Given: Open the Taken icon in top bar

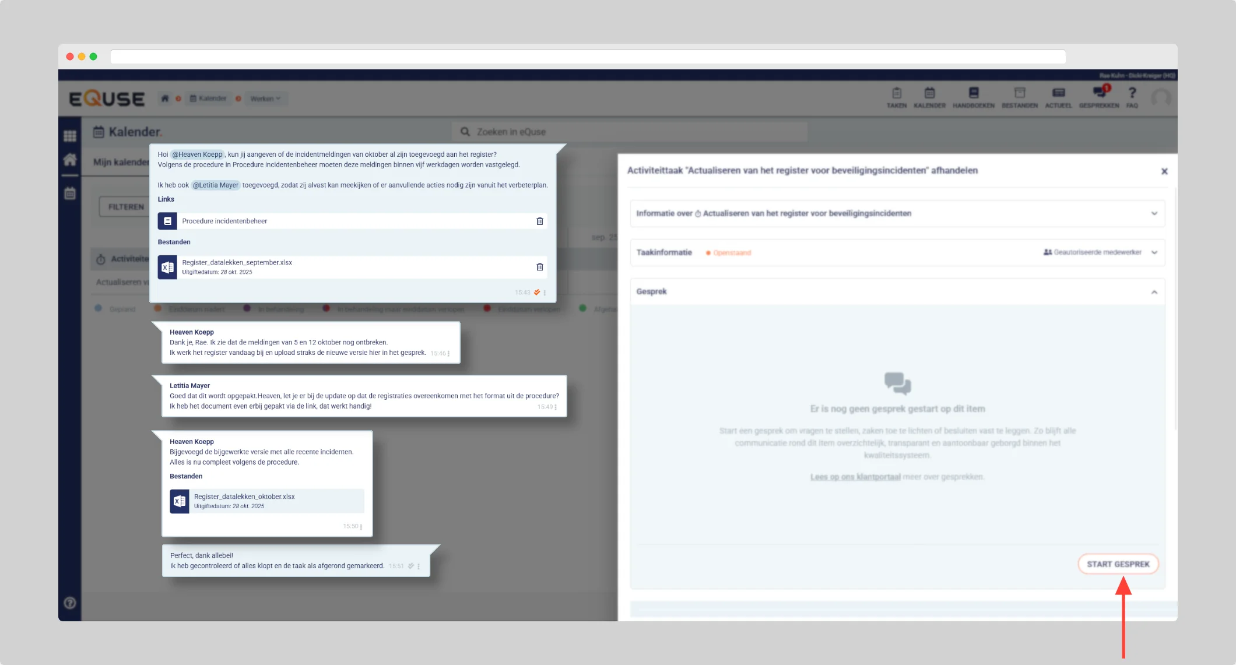Looking at the screenshot, I should 896,97.
